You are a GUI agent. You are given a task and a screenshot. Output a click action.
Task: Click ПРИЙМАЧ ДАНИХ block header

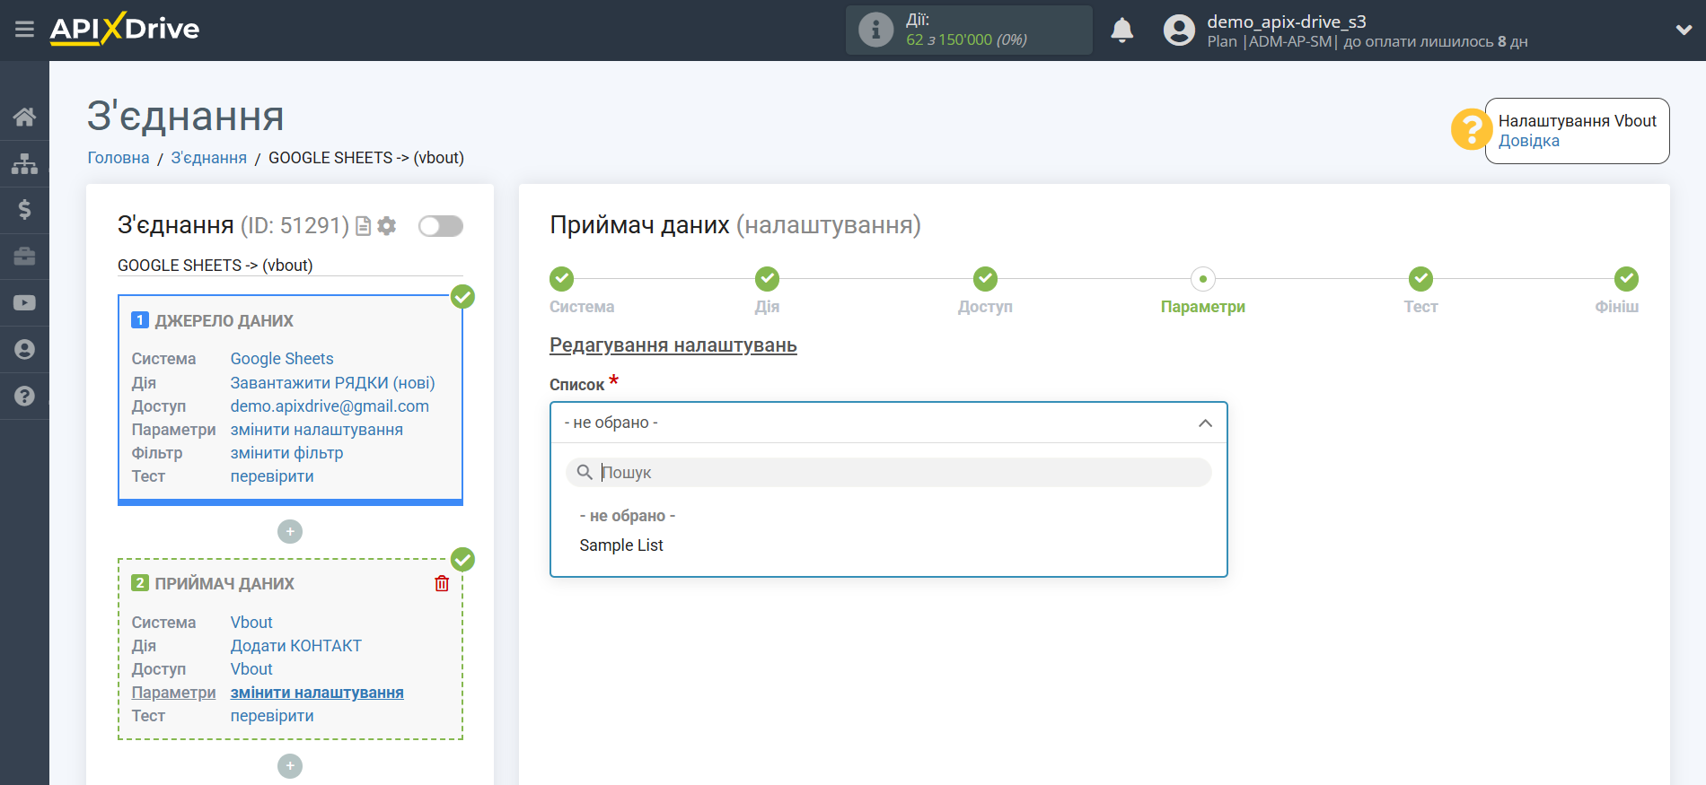coord(224,584)
